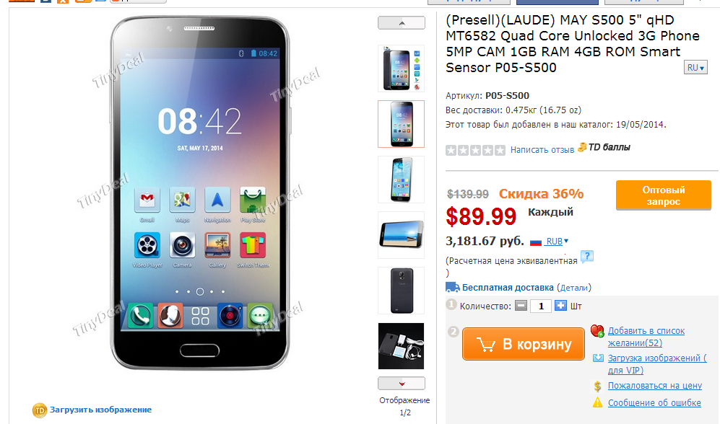Click the report price dollar icon
The height and width of the screenshot is (424, 720).
(597, 386)
